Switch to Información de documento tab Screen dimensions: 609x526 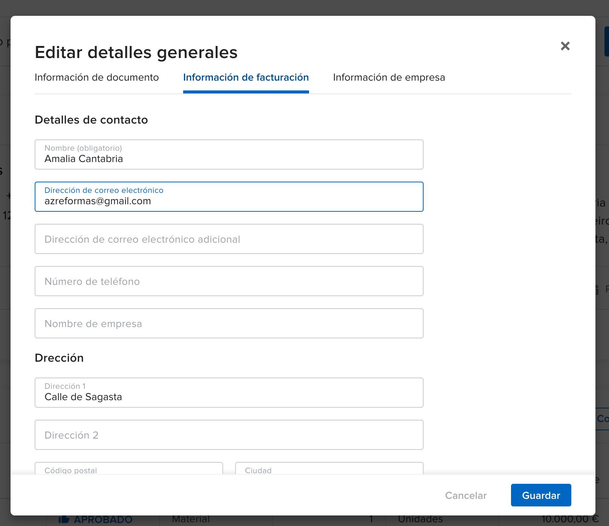[x=96, y=78]
